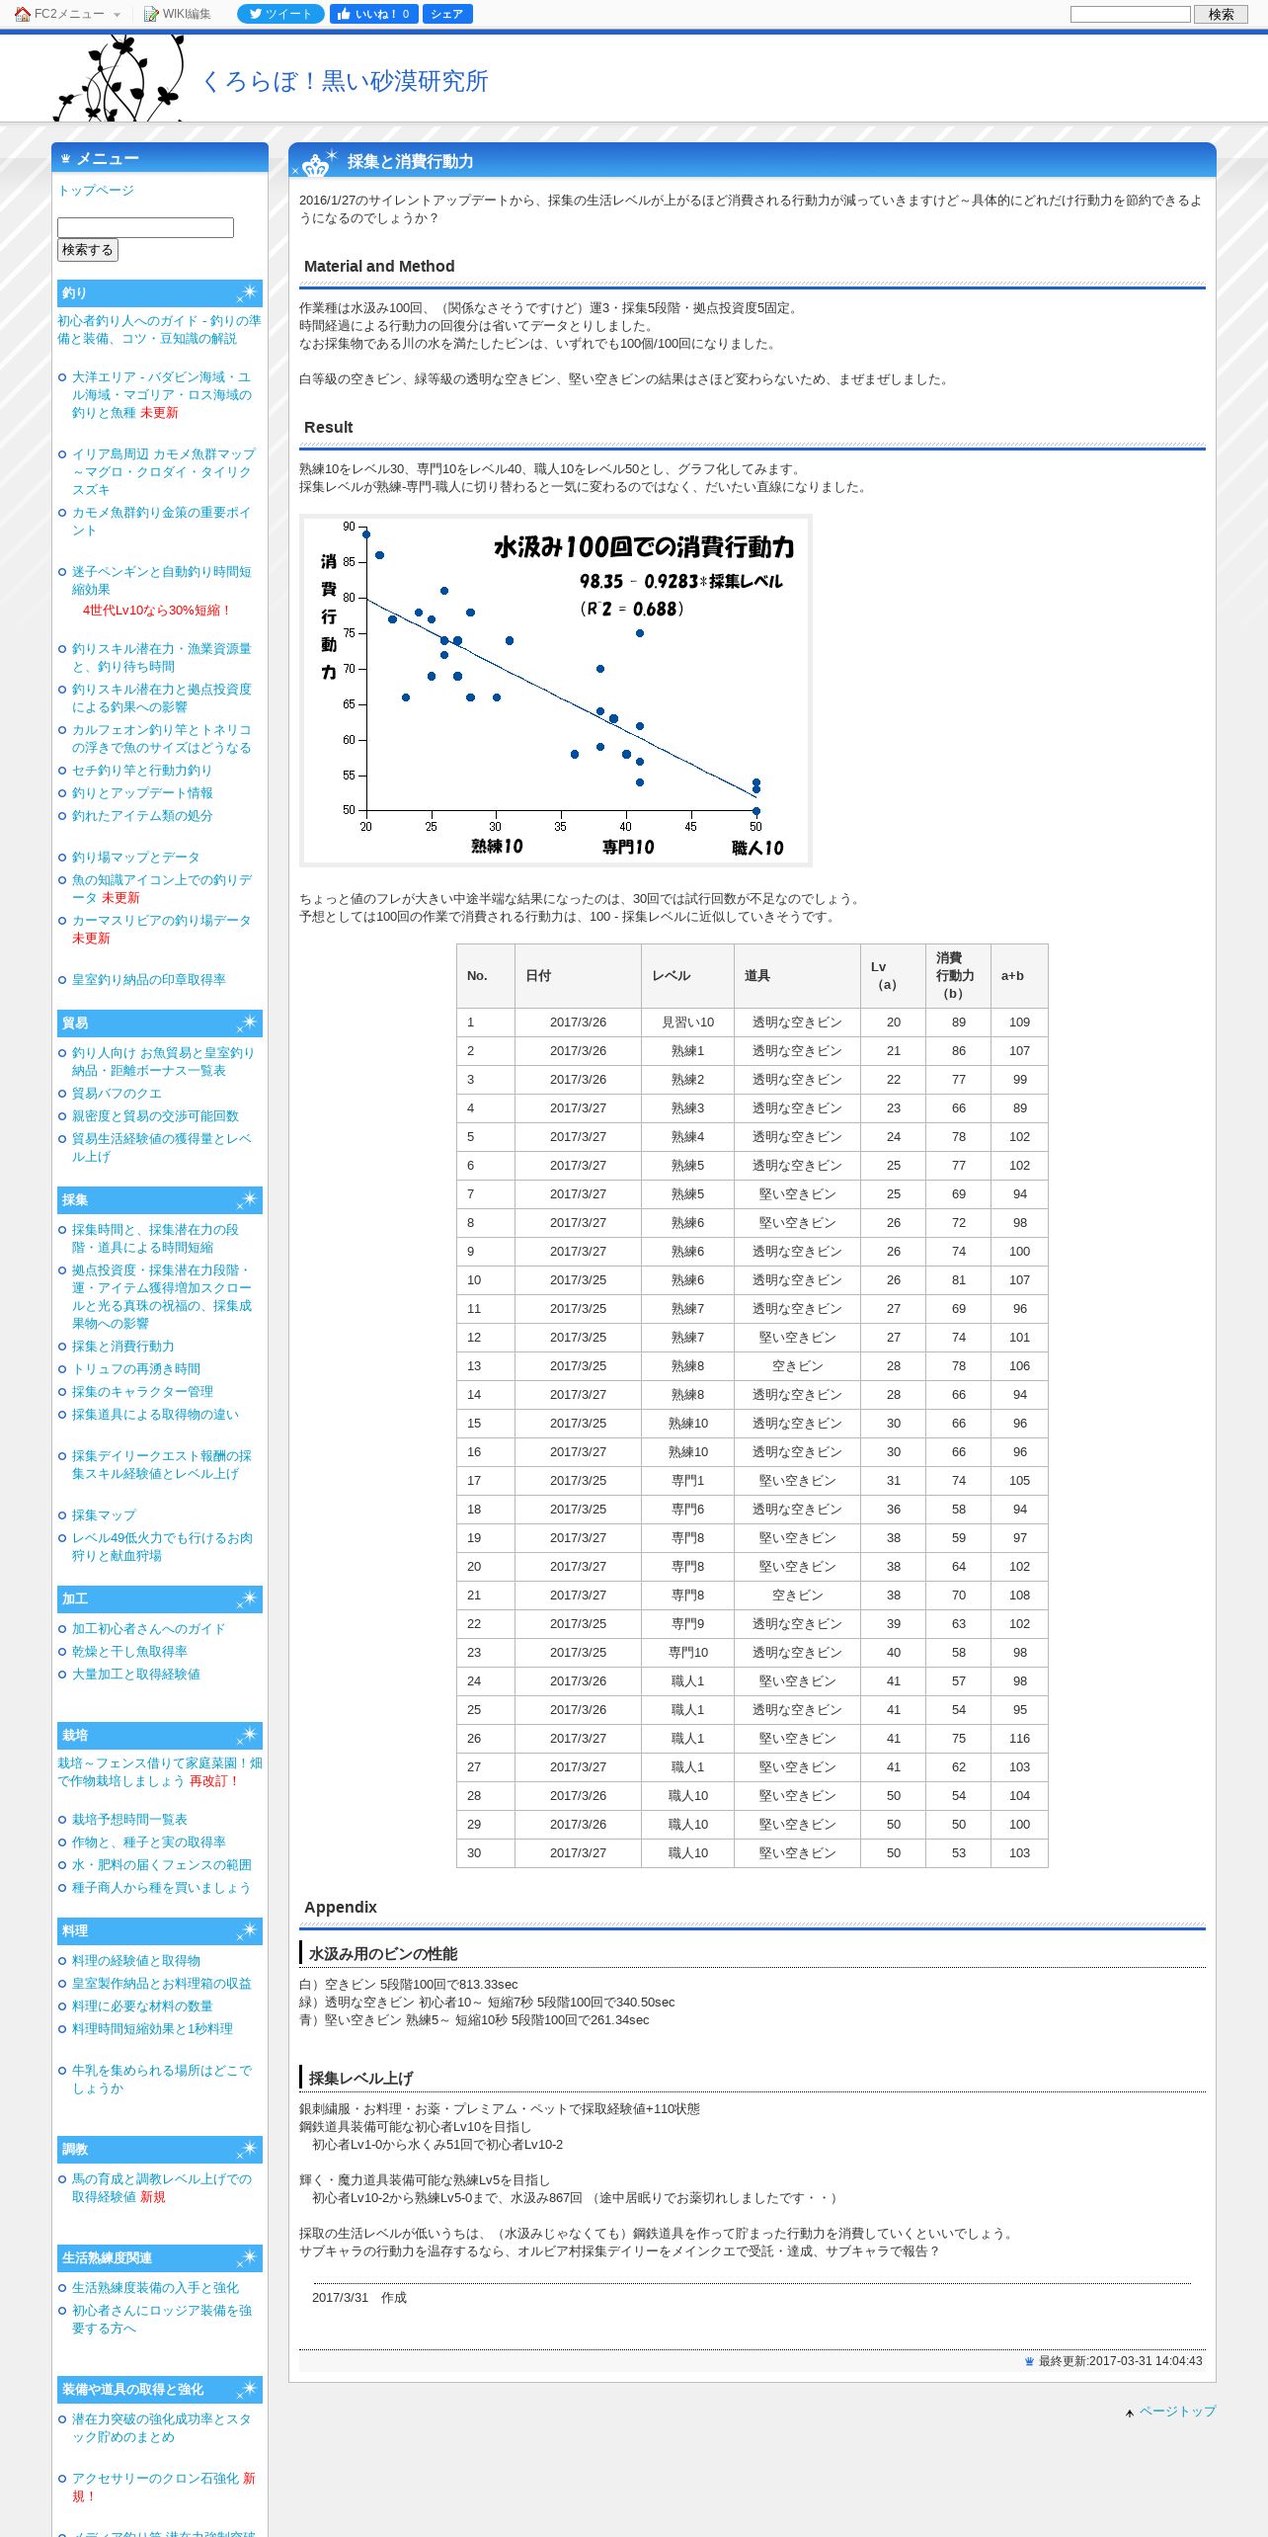Open セチ釣り竿と行動力釣り link
This screenshot has width=1268, height=2537.
click(x=141, y=770)
